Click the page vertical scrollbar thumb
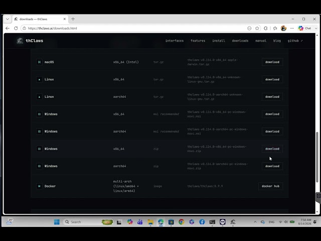The image size is (321, 241). 317,157
